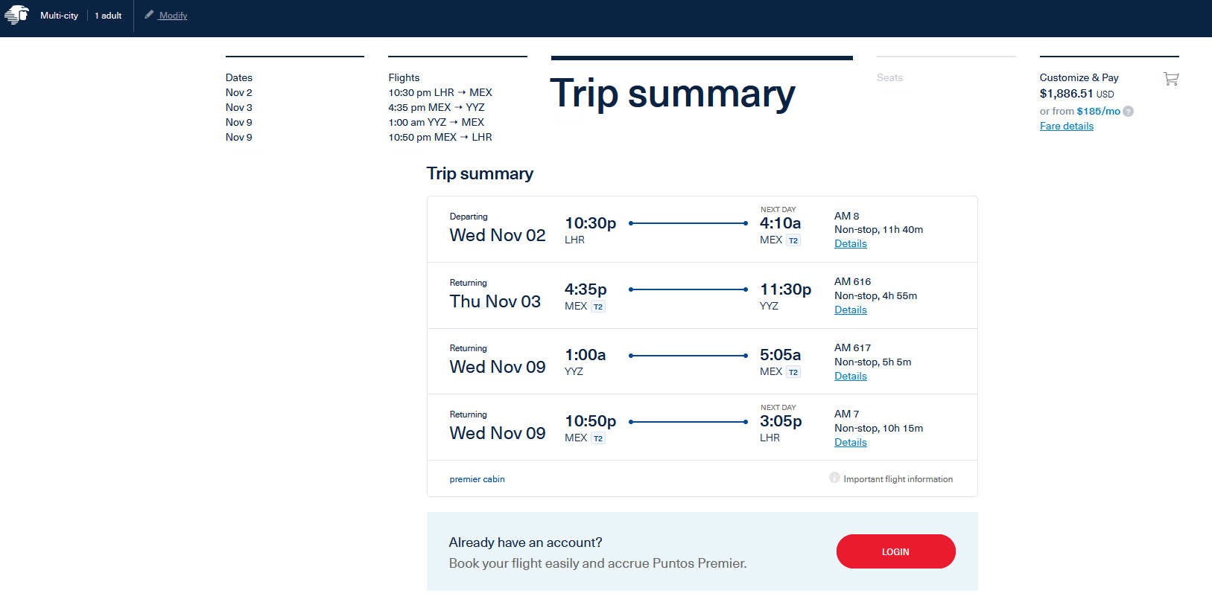Expand Details for flight AM 7

tap(850, 442)
